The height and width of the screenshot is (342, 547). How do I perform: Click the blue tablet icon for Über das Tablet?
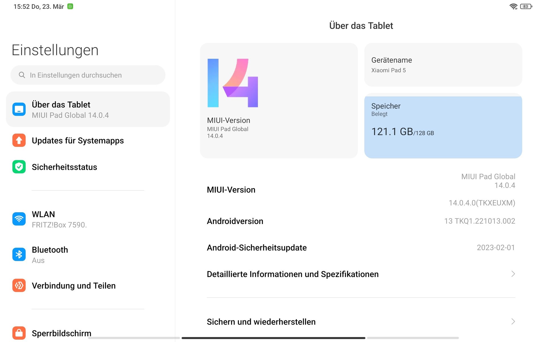pyautogui.click(x=19, y=109)
